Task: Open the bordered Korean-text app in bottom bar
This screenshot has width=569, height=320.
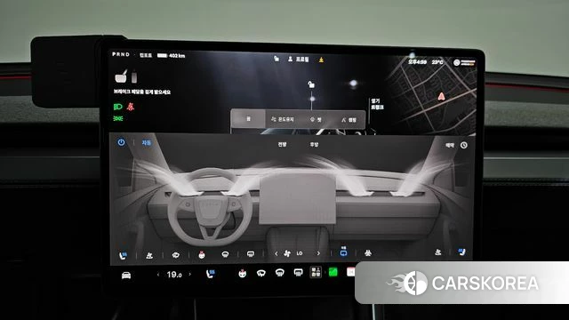Action: coord(316,272)
